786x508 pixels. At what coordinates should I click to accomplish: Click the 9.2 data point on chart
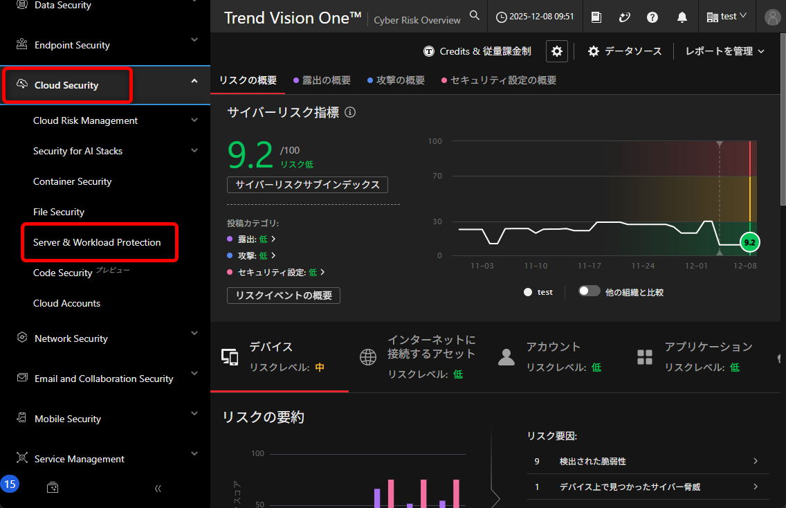pos(749,242)
